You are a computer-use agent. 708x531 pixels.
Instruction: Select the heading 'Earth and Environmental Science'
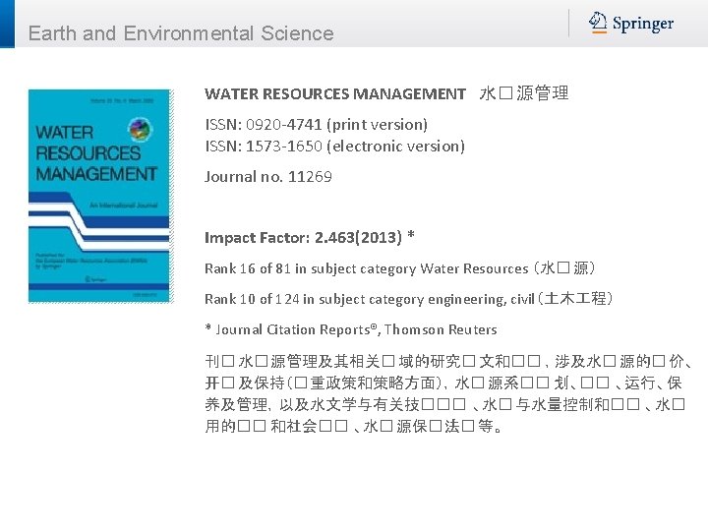181,33
